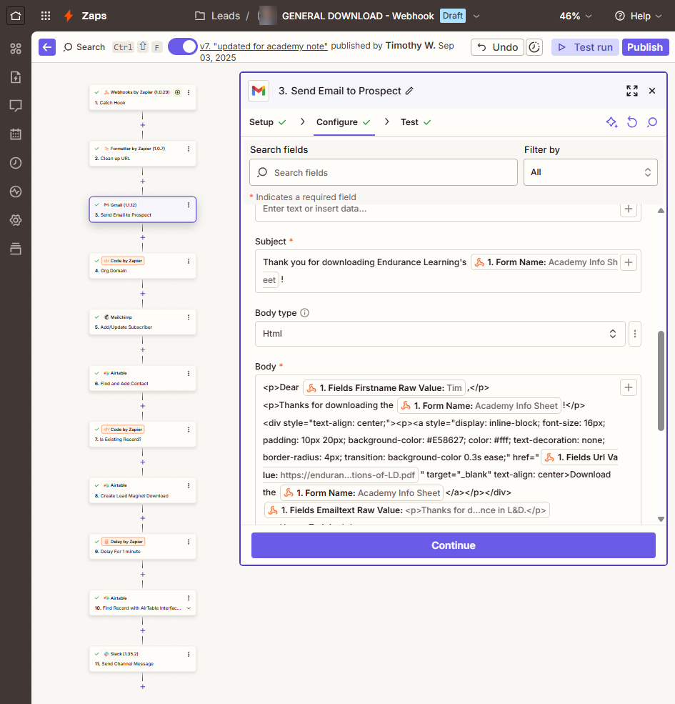The width and height of the screenshot is (675, 704).
Task: Open the Zap file sidebar icon
Action: [16, 77]
